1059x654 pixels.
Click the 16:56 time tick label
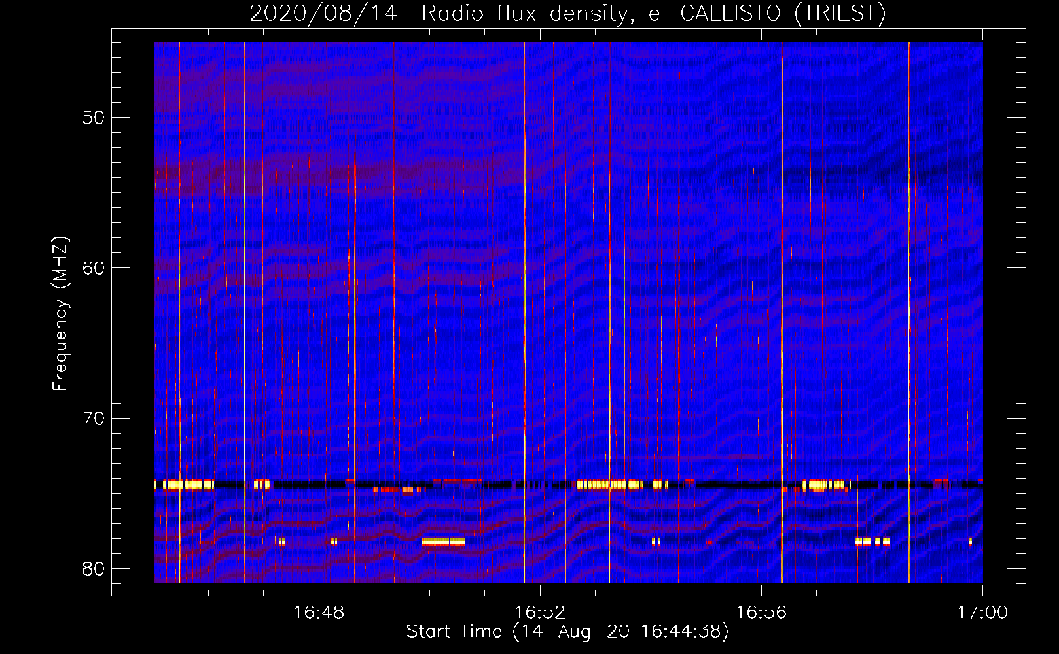click(761, 613)
